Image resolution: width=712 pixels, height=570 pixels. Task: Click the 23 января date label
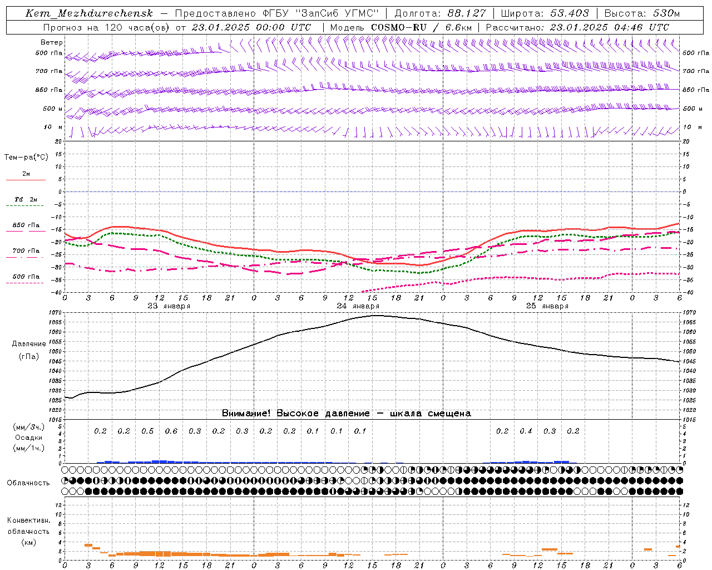point(169,306)
